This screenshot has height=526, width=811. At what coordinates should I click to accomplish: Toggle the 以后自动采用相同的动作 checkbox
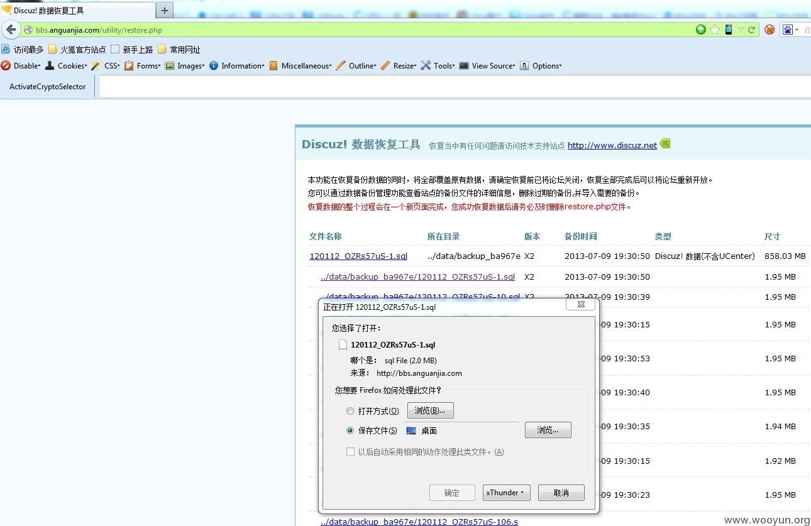[x=350, y=452]
